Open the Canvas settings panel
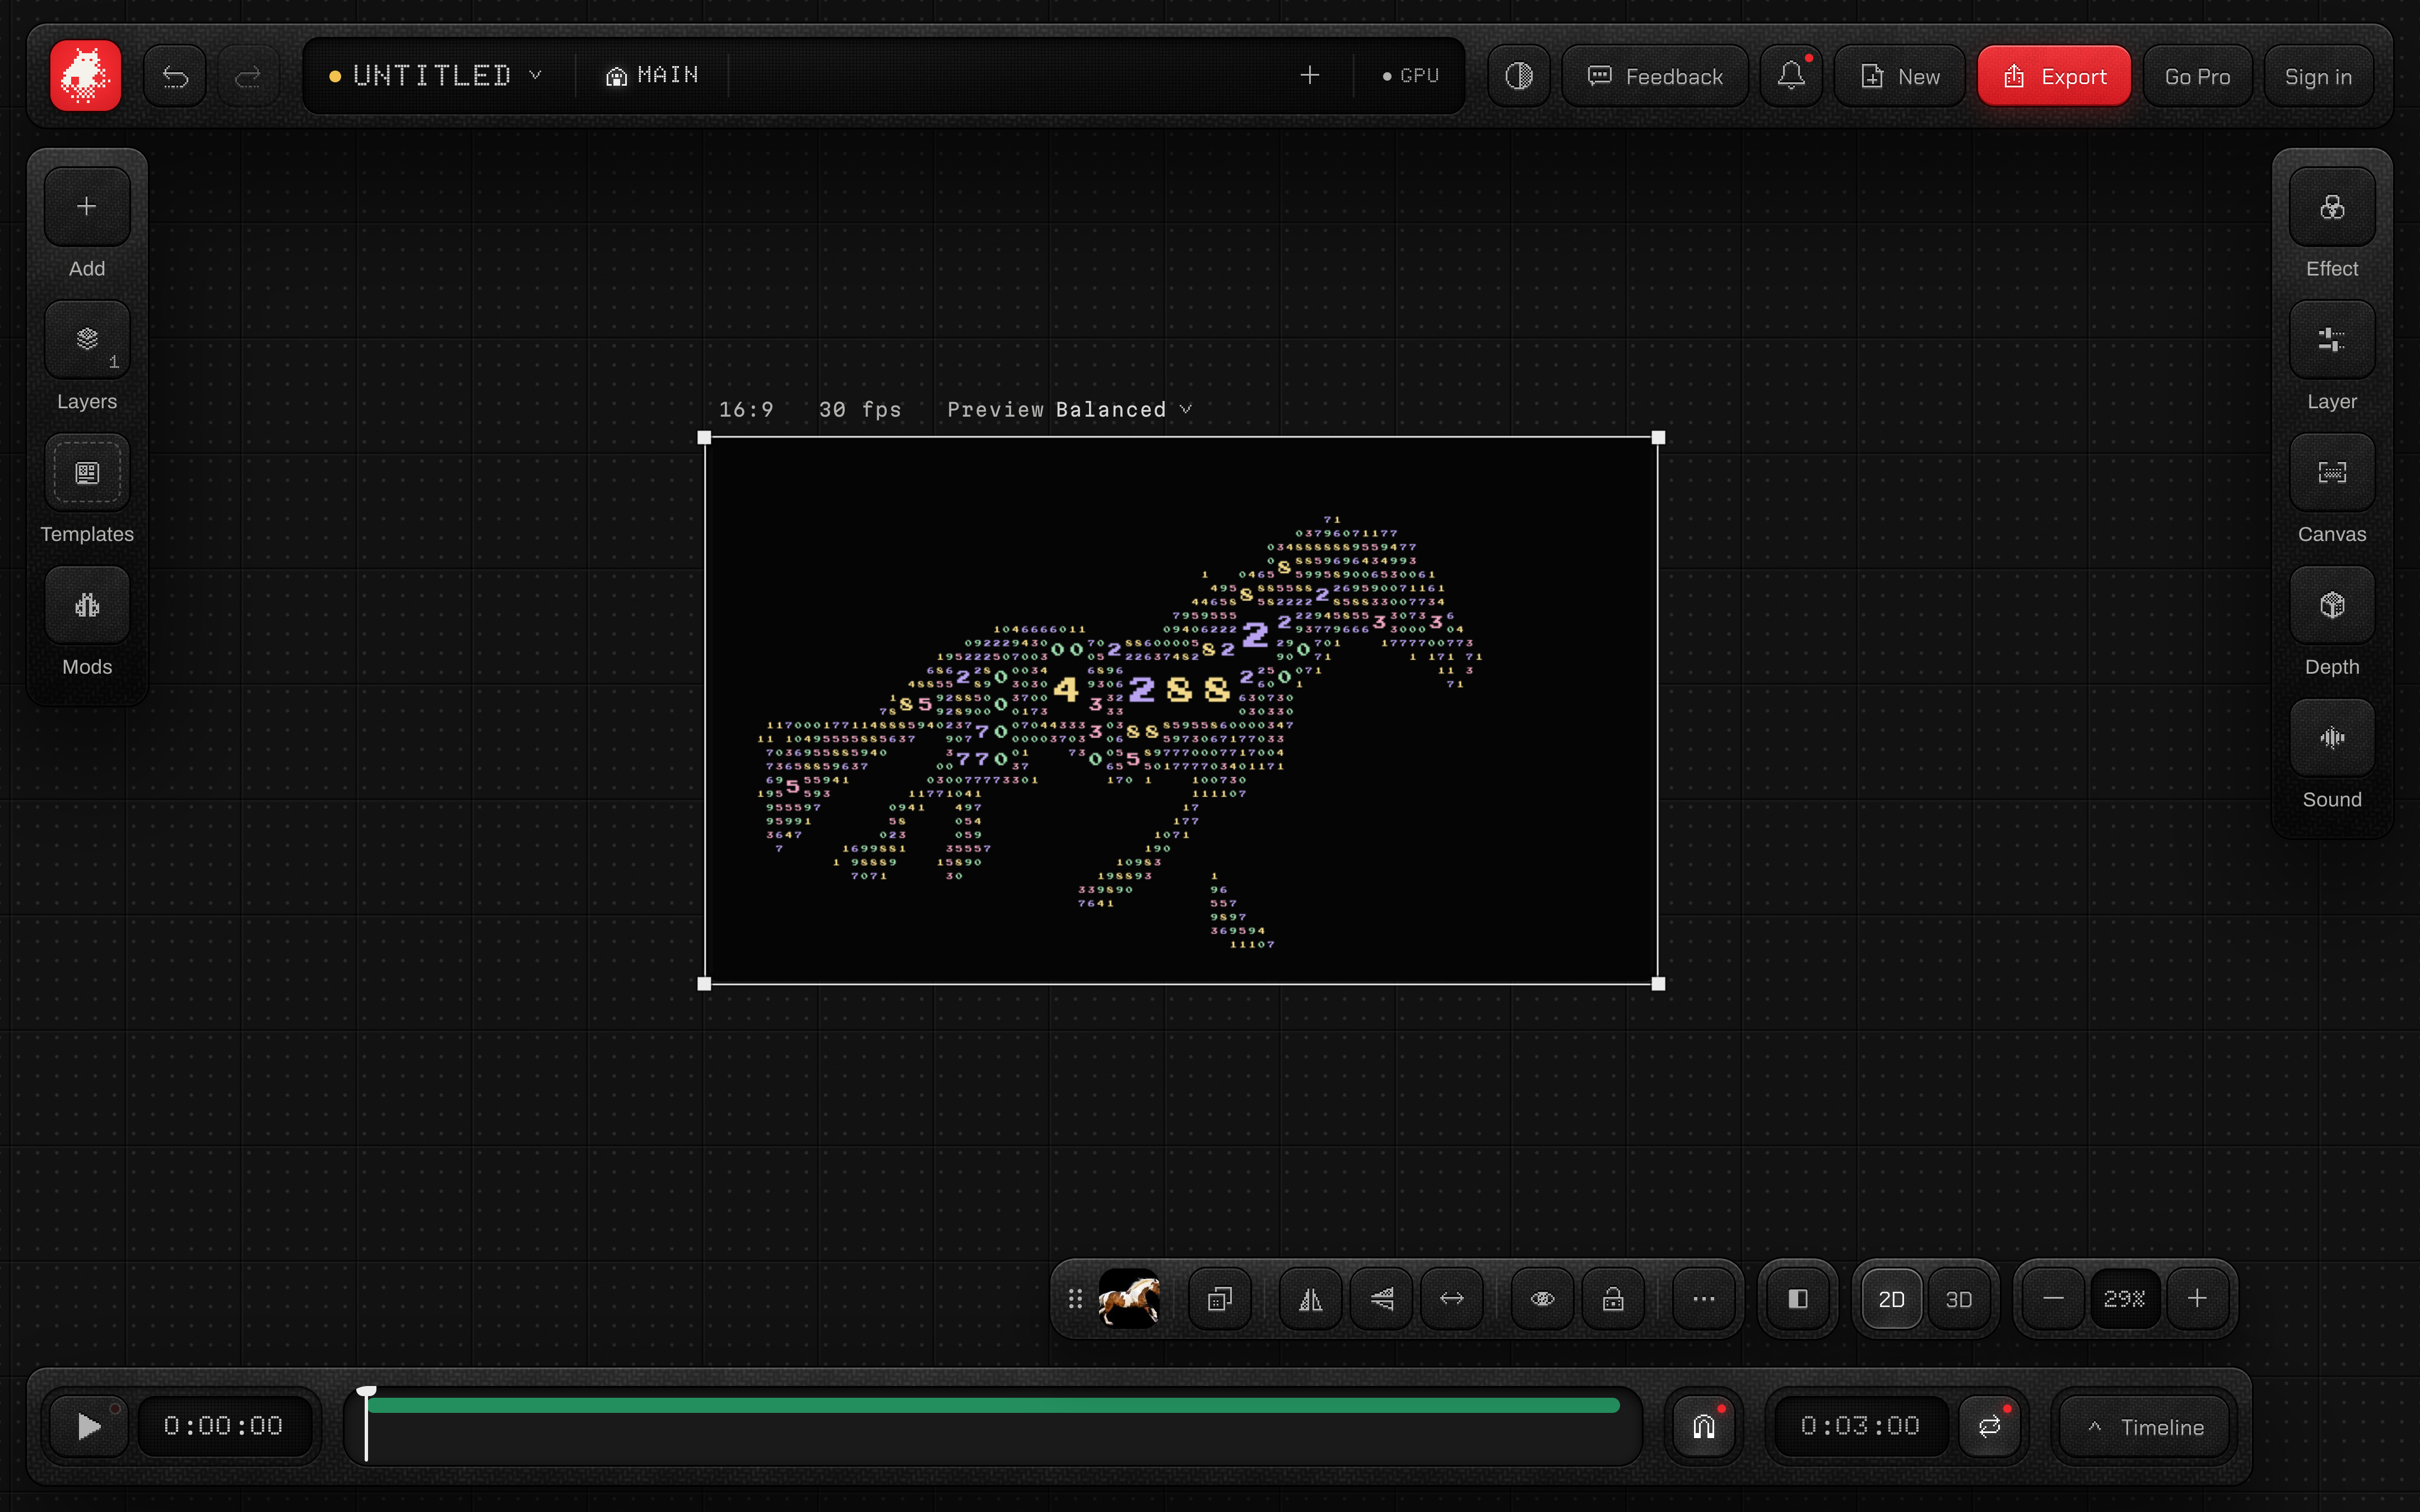The height and width of the screenshot is (1512, 2420). 2332,473
